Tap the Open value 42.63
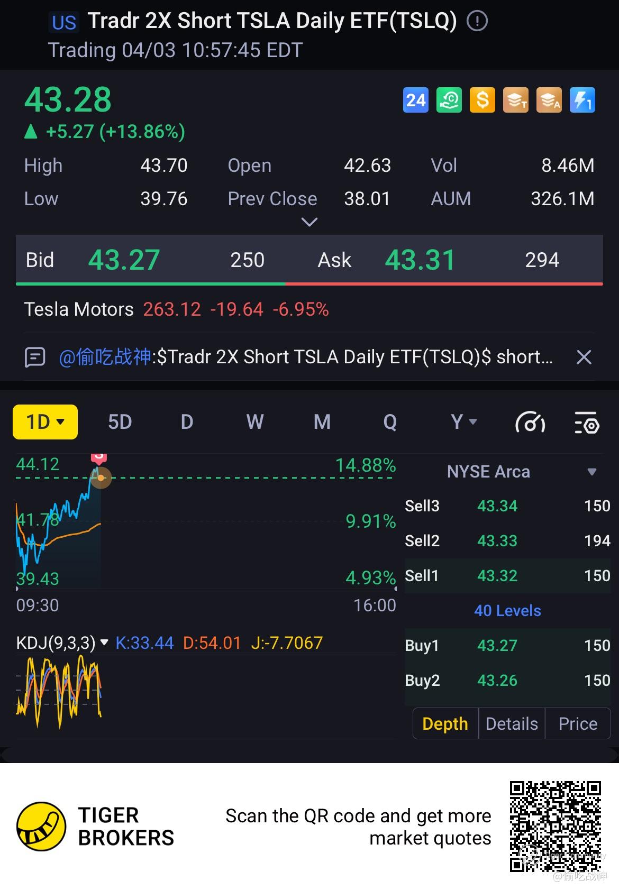Viewport: 619px width, 890px height. [367, 166]
